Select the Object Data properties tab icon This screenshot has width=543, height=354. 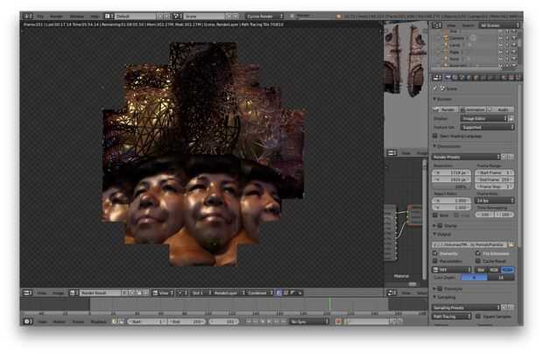(x=497, y=78)
